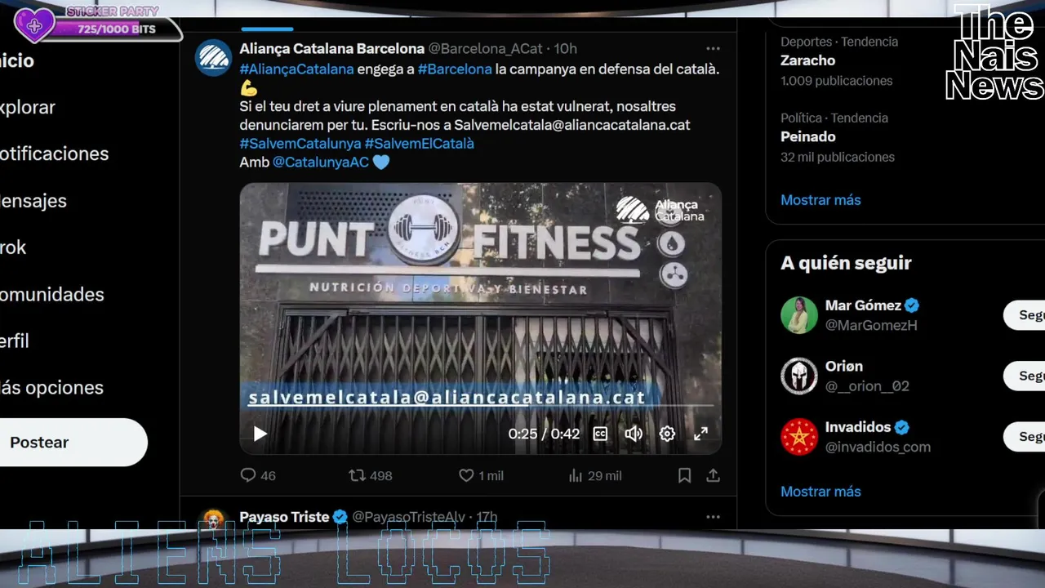Screen dimensions: 1045x588
Task: Bookmark the Aliança Catalana tweet
Action: 684,475
